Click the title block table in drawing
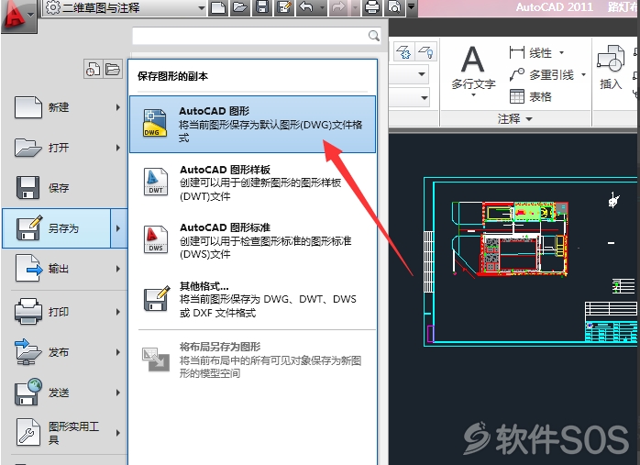This screenshot has height=465, width=640. 611,321
